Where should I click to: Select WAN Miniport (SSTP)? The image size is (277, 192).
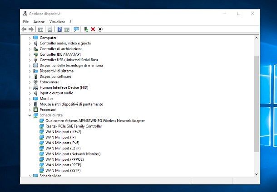[63, 170]
